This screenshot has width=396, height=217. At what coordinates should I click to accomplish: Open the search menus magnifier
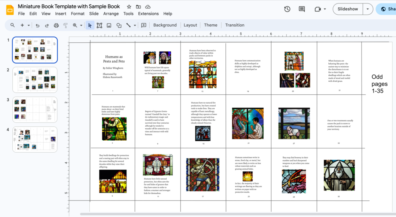pyautogui.click(x=12, y=25)
